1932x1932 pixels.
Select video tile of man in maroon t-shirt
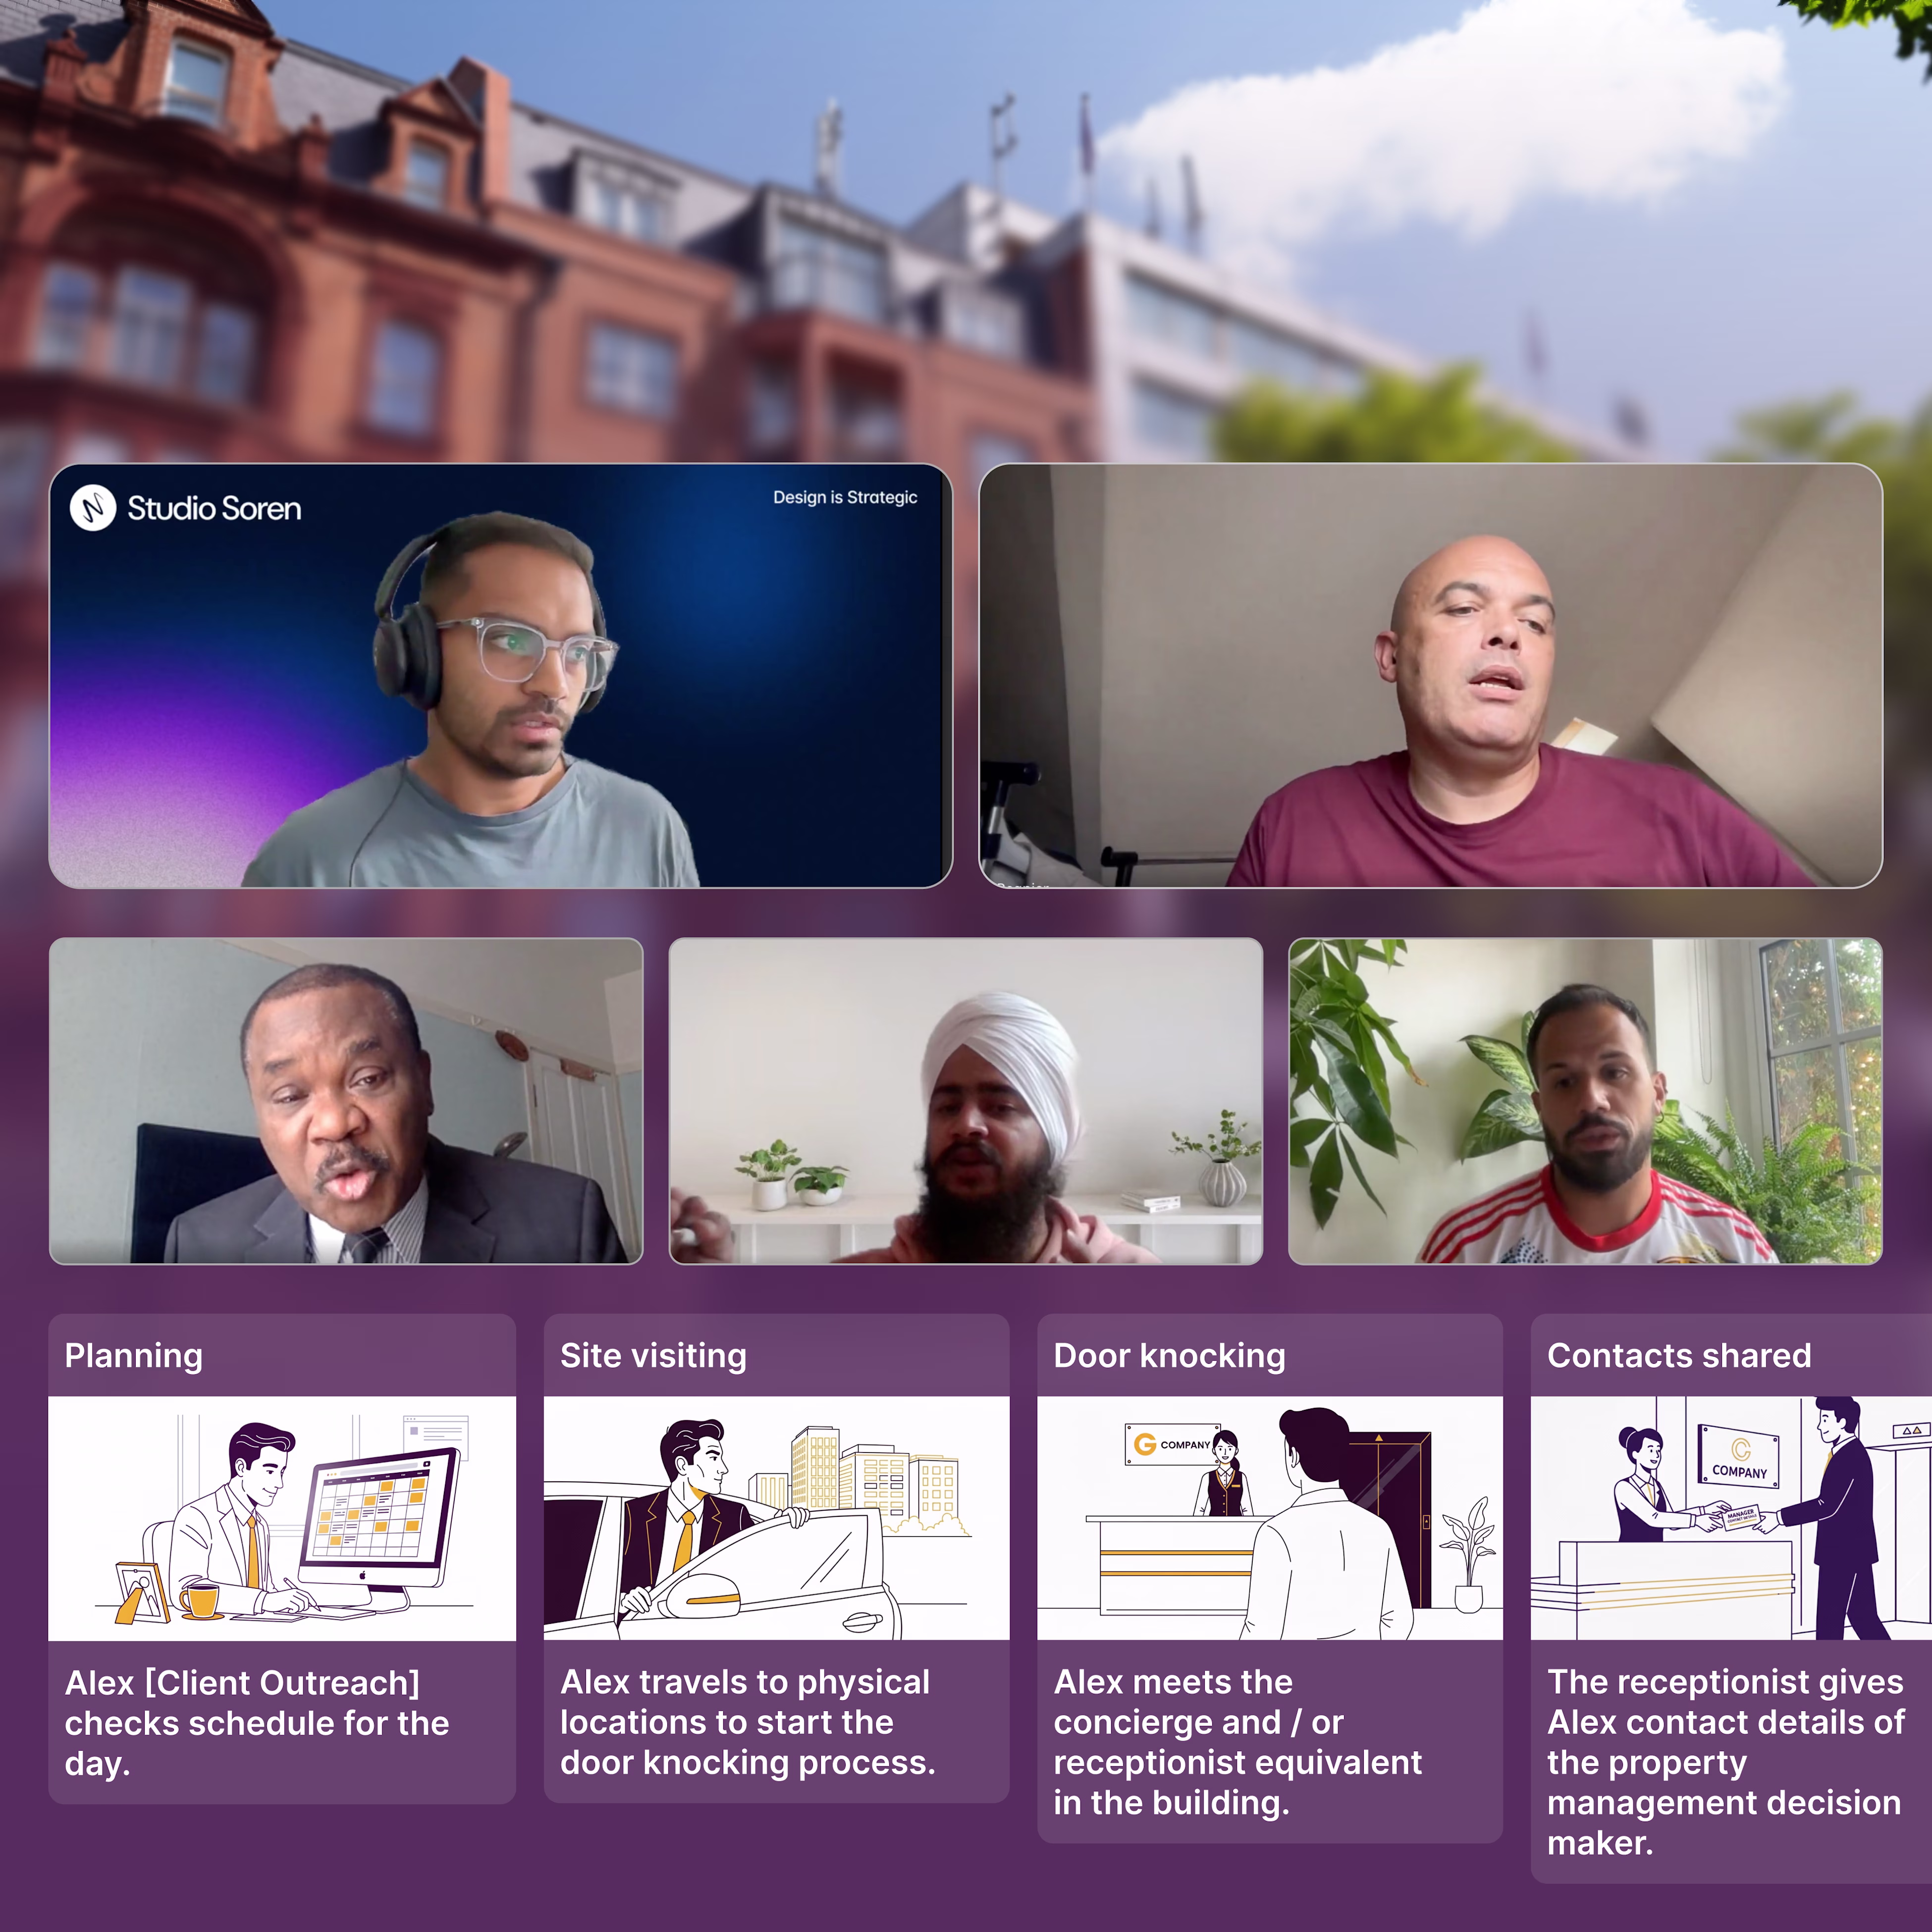pos(1430,676)
